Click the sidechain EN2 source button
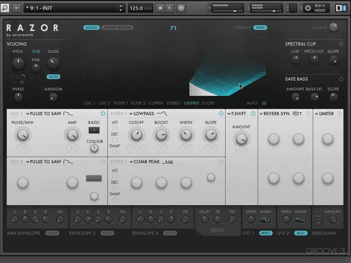 tap(318, 216)
